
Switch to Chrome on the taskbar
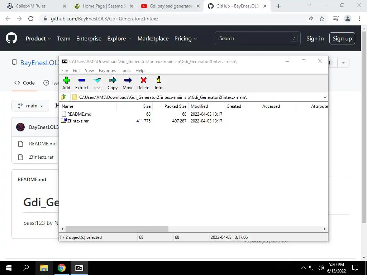pos(62,268)
